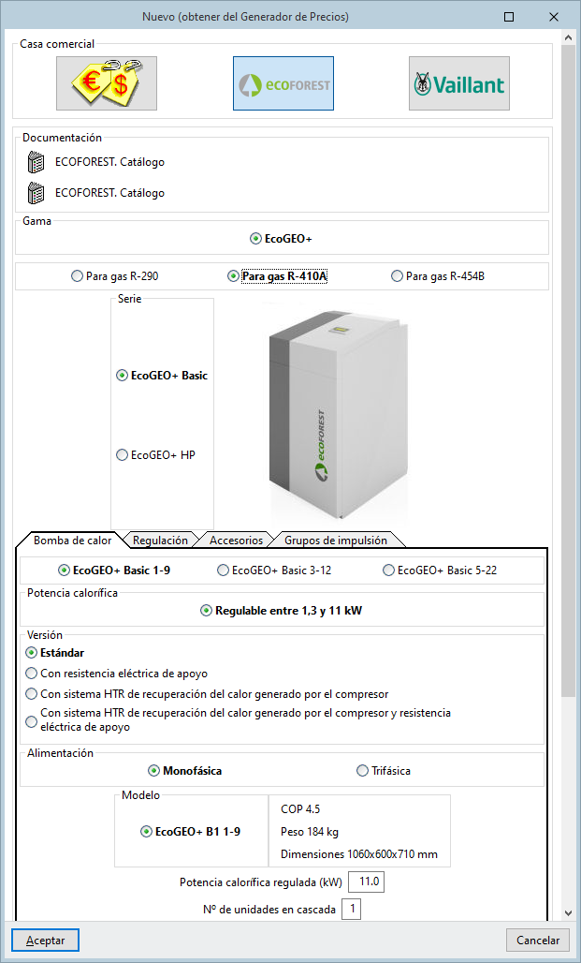Click the Aceptar button
The width and height of the screenshot is (581, 963).
[x=46, y=941]
